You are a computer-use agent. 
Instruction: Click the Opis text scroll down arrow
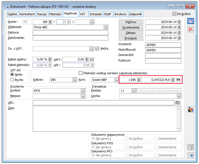pyautogui.click(x=178, y=129)
